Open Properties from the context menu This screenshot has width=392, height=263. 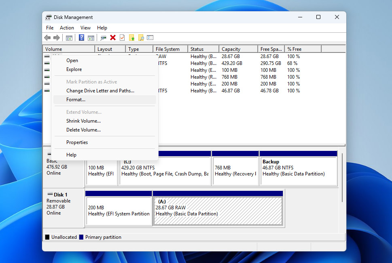(x=77, y=142)
